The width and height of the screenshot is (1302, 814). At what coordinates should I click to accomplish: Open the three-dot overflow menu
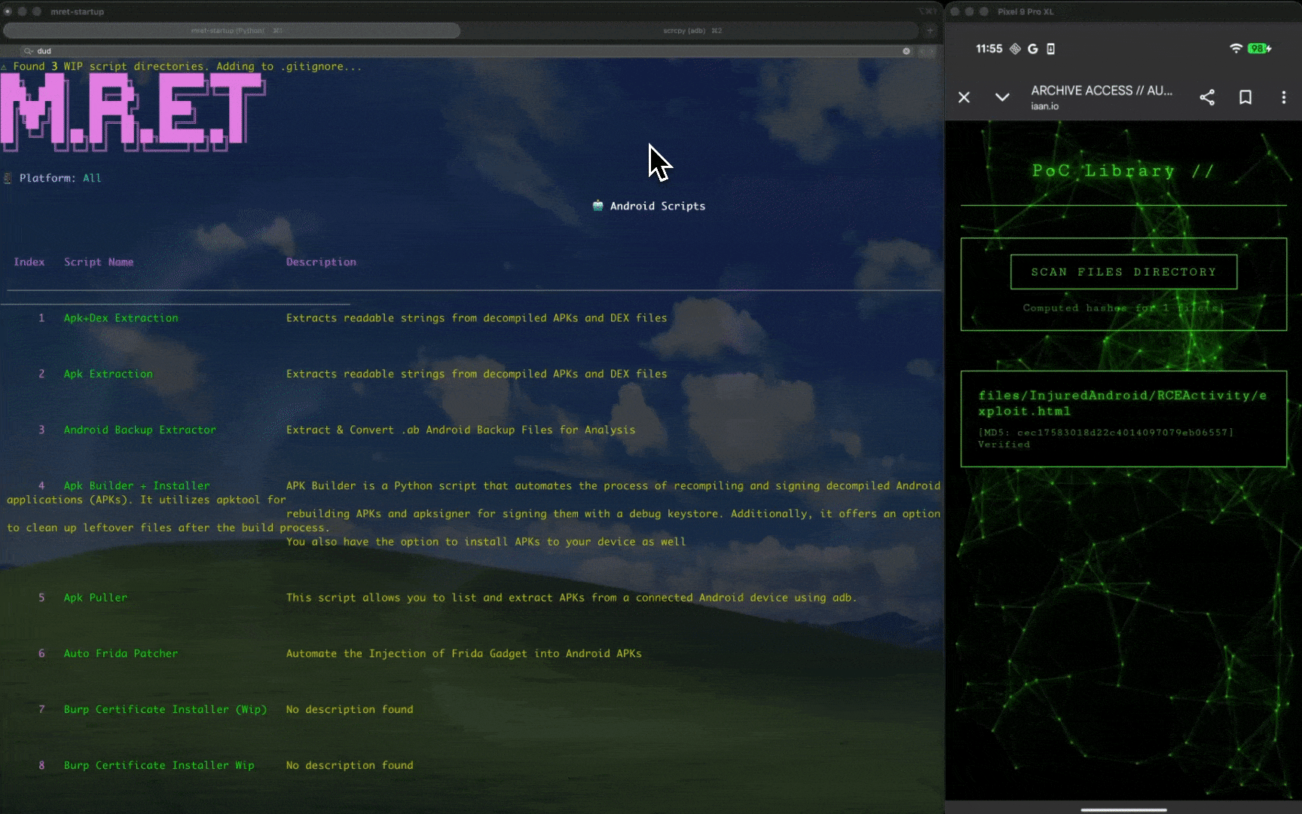coord(1284,97)
